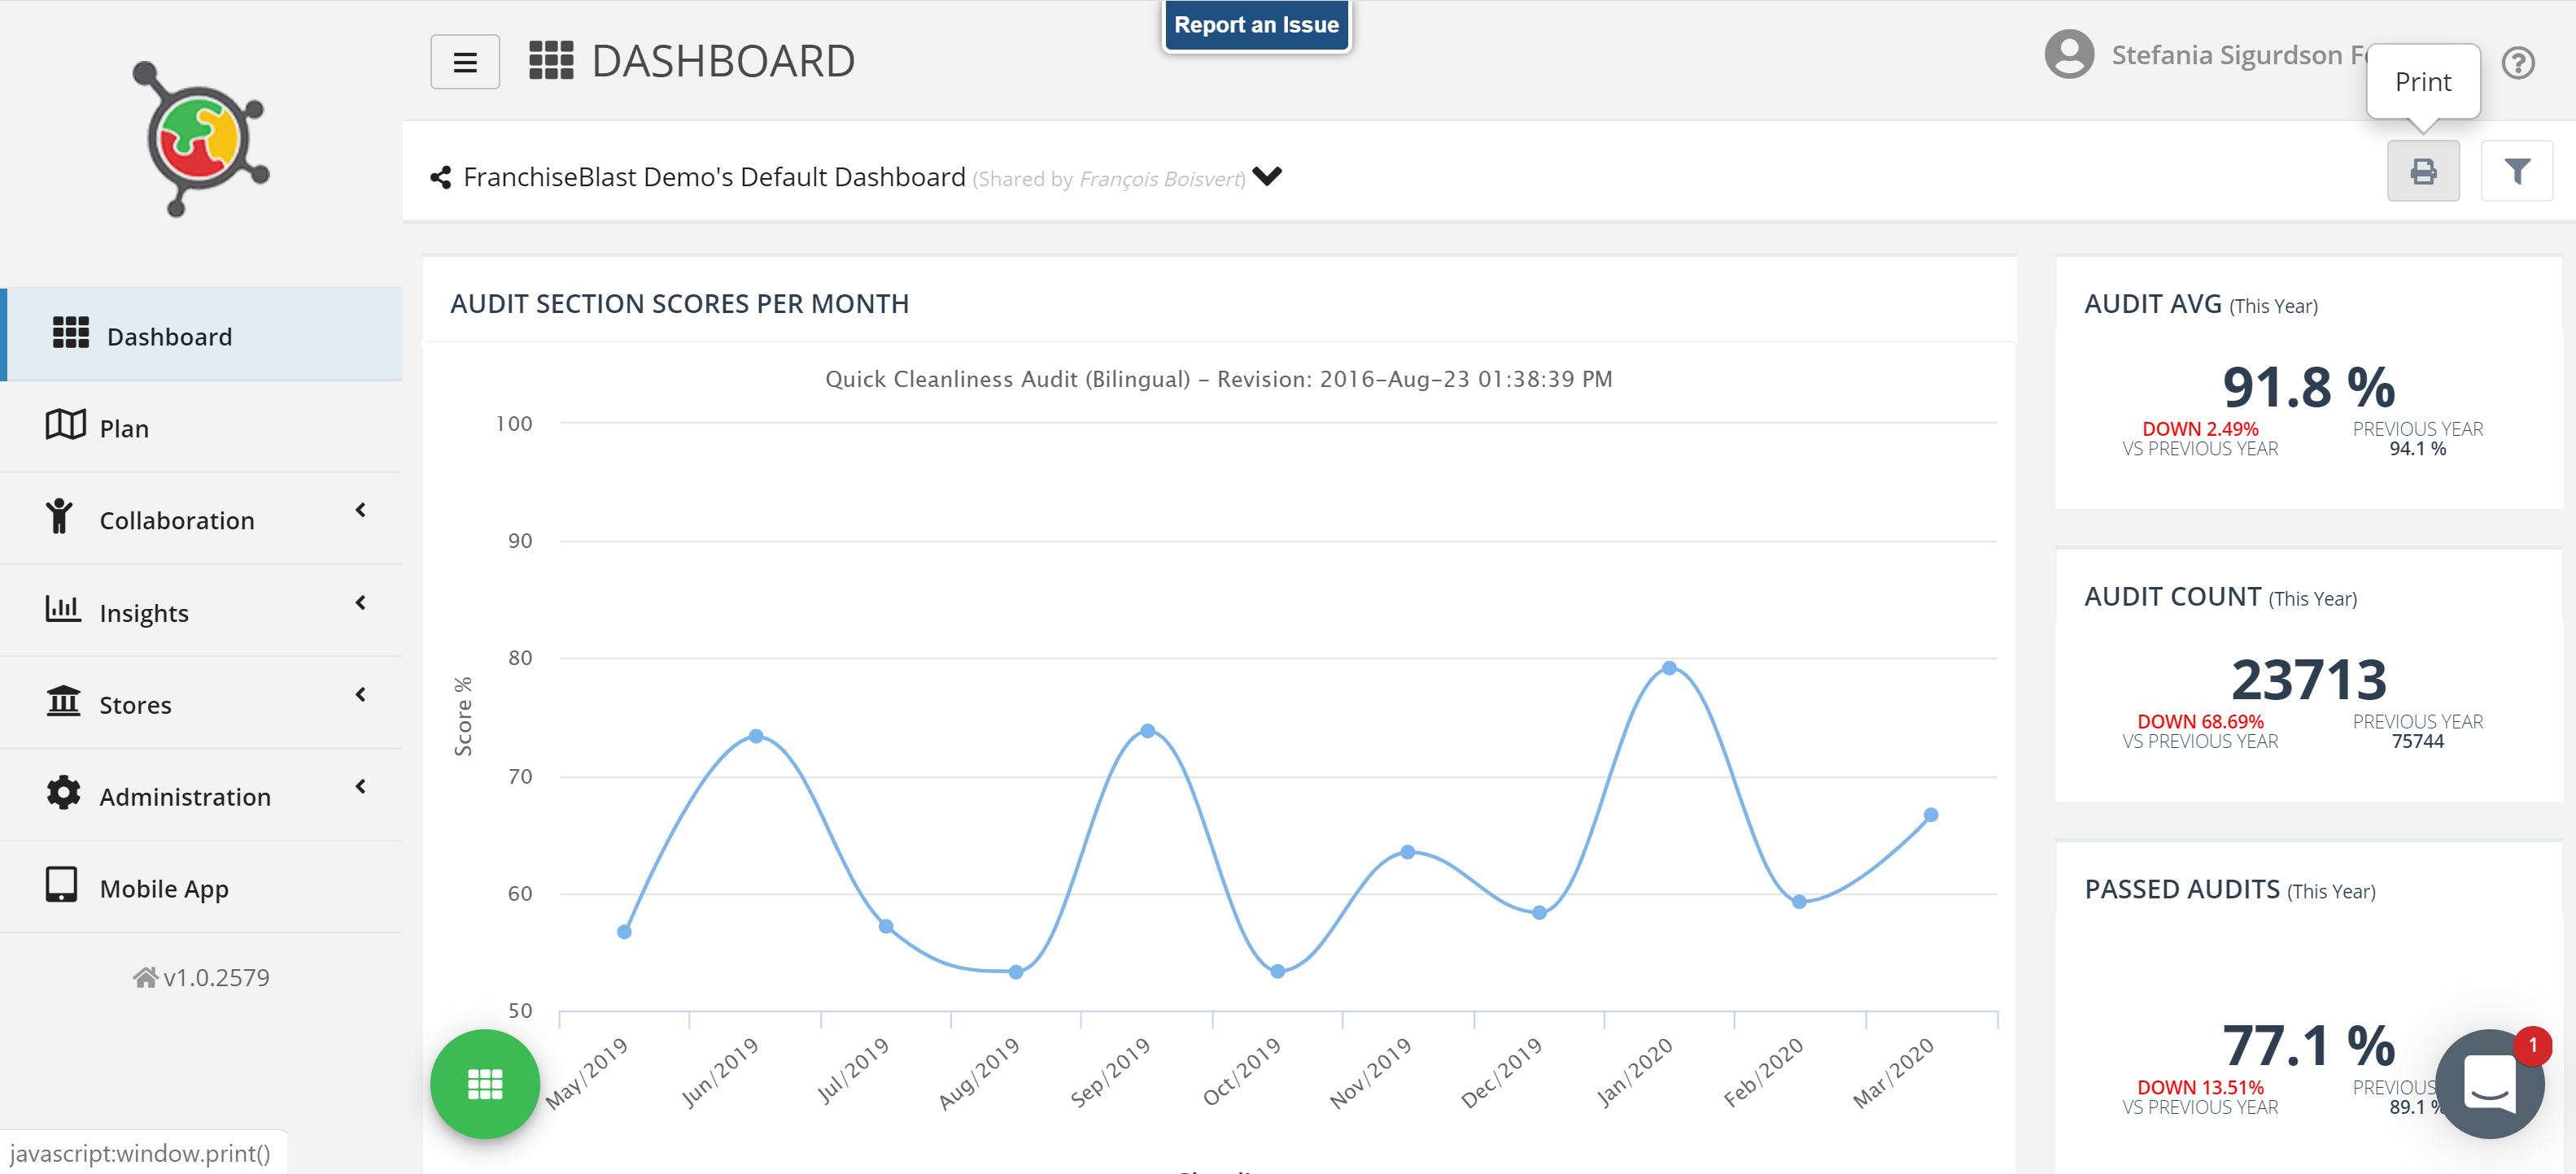Viewport: 2576px width, 1174px height.
Task: Click the user avatar icon
Action: click(2068, 55)
